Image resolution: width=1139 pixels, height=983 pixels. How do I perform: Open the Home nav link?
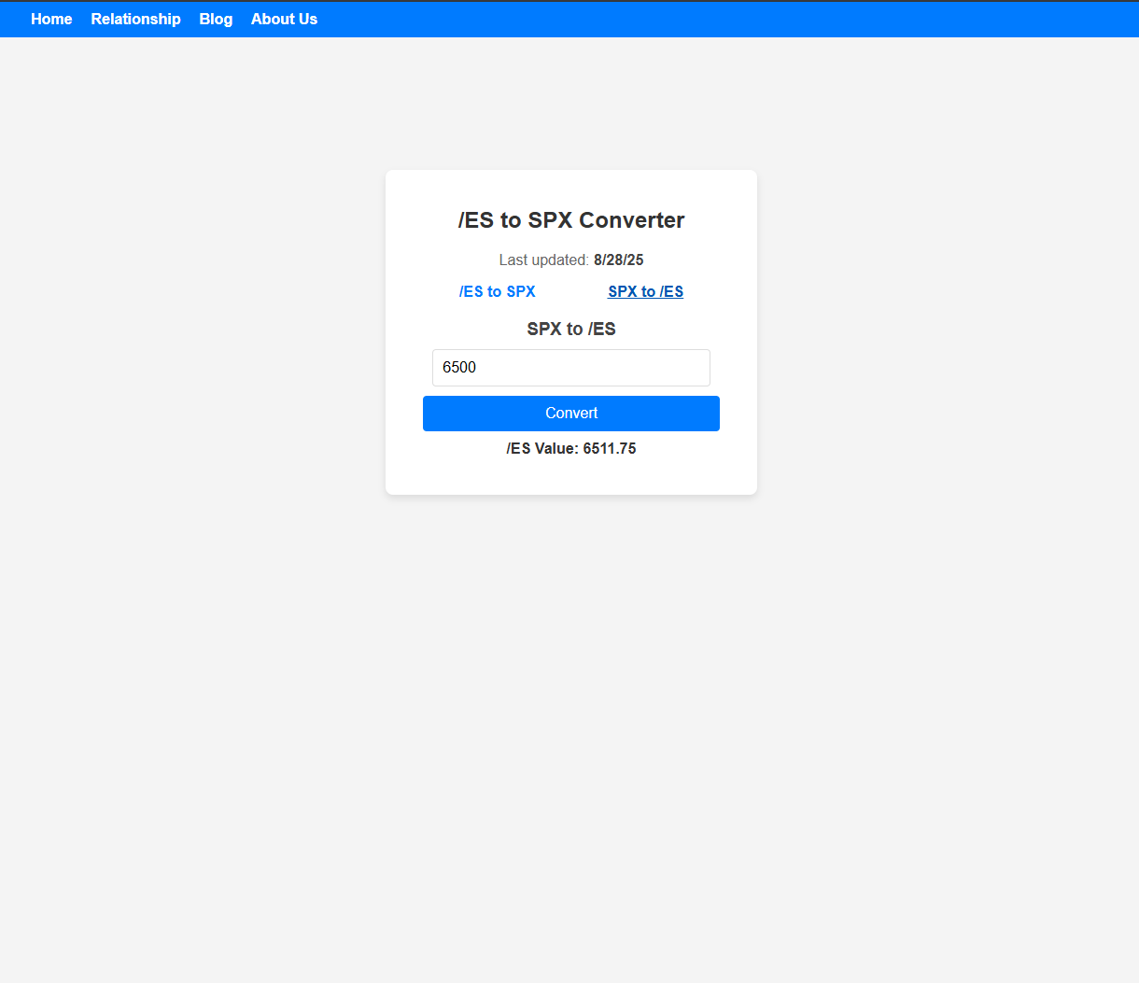[x=51, y=19]
